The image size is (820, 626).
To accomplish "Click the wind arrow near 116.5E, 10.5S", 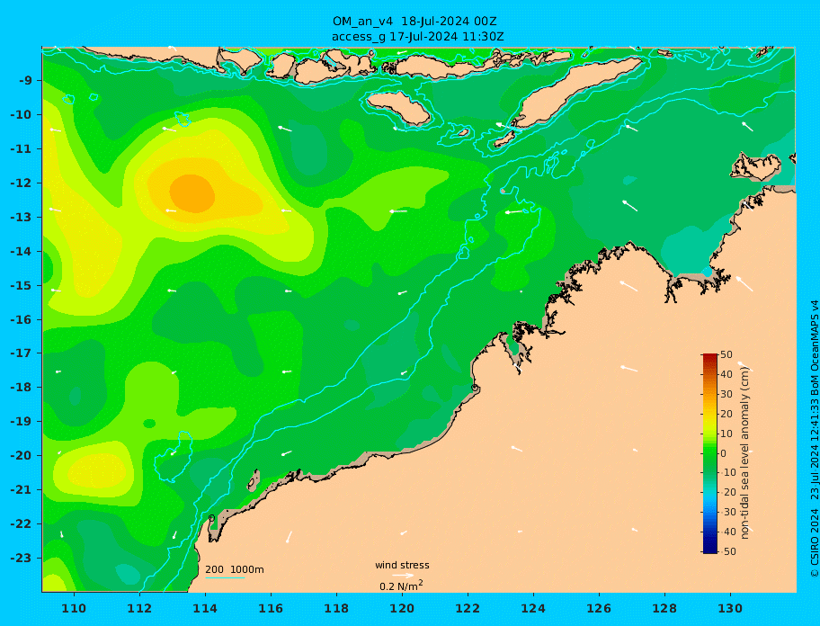I will [284, 128].
